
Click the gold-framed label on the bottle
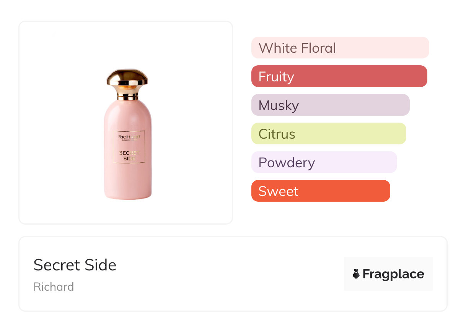[x=129, y=147]
